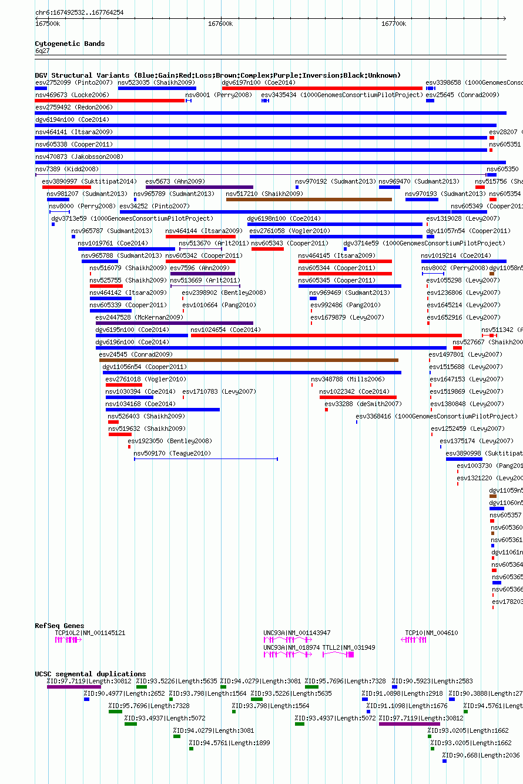Click the esv1923050 (Bentley2008) label
The width and height of the screenshot is (523, 784).
click(x=170, y=441)
